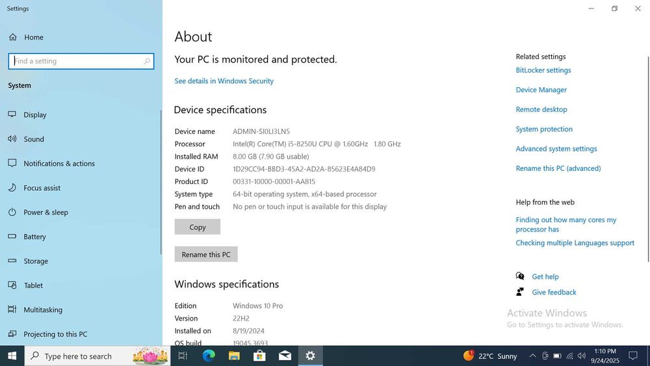
Task: Open System protection link
Action: [x=544, y=129]
